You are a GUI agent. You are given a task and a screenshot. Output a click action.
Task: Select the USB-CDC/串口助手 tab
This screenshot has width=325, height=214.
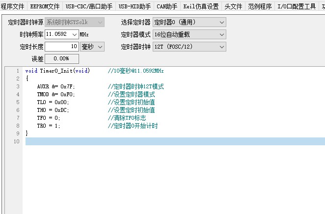pyautogui.click(x=89, y=6)
